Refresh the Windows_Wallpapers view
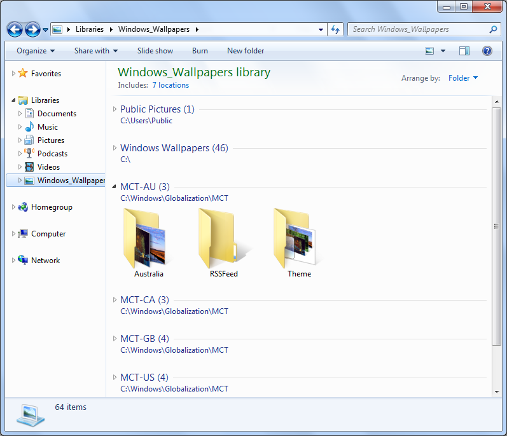 335,29
